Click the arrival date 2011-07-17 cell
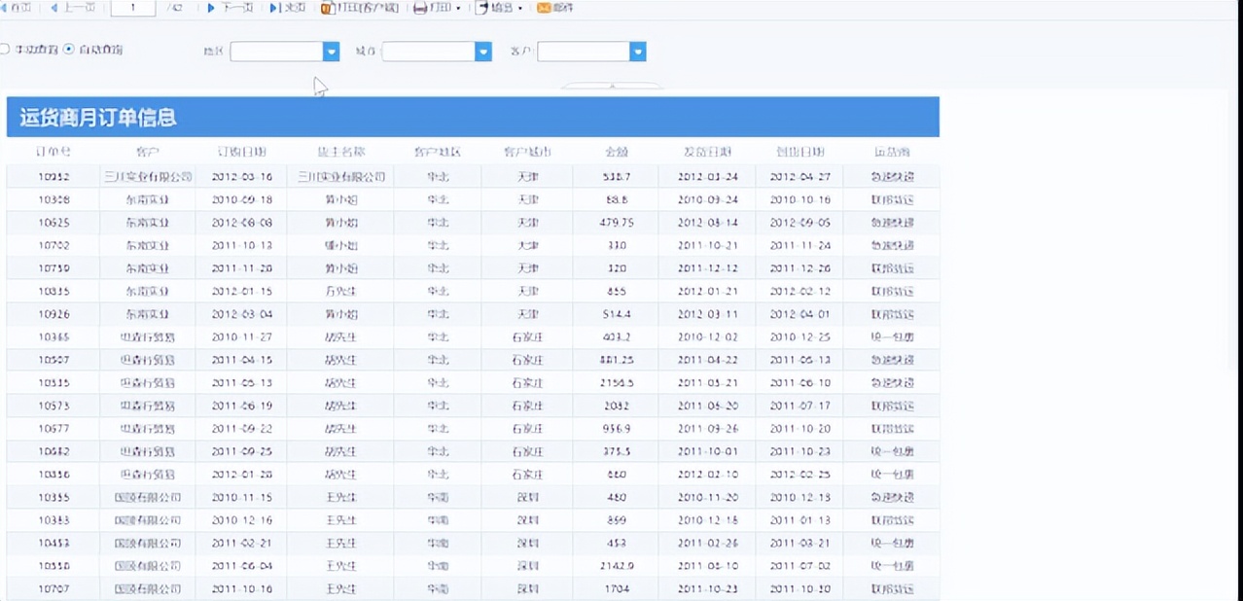The width and height of the screenshot is (1243, 601). (799, 406)
